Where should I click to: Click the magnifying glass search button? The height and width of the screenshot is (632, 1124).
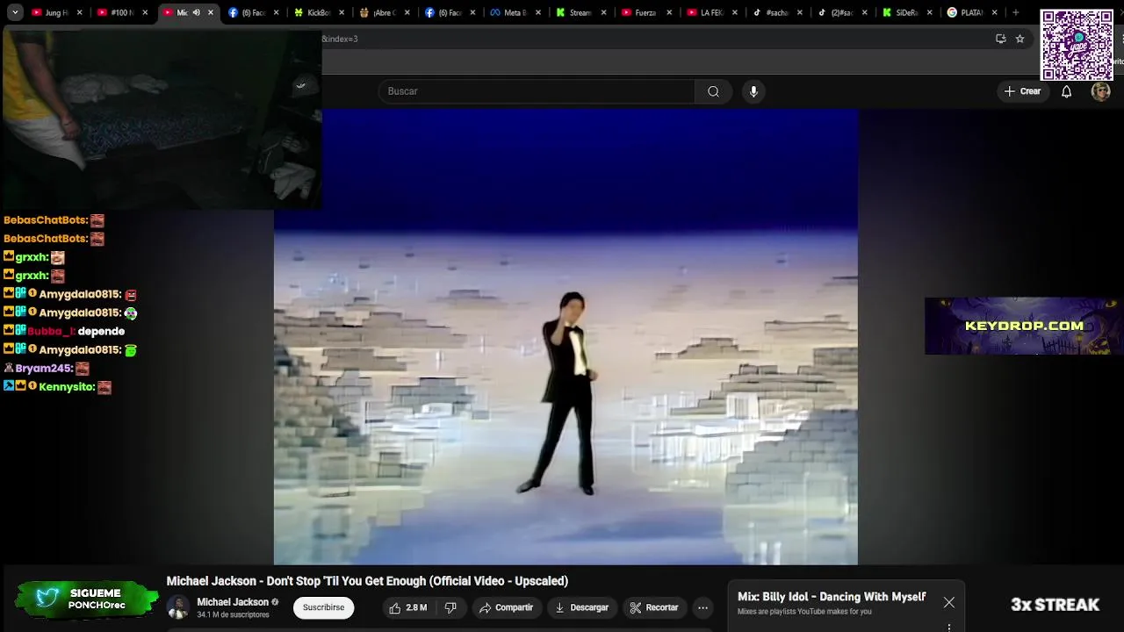coord(713,91)
